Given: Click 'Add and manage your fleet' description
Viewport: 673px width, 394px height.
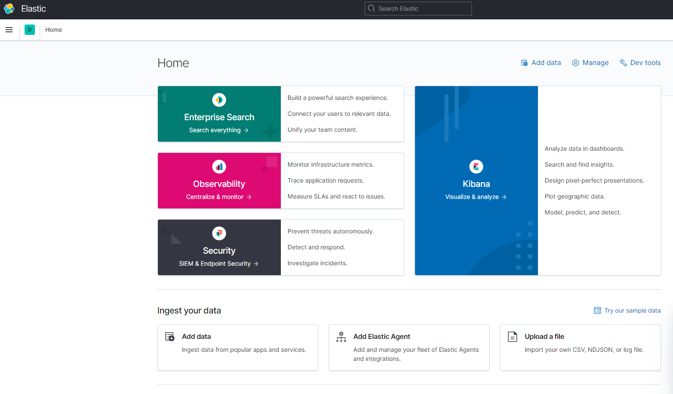Looking at the screenshot, I should tap(416, 354).
